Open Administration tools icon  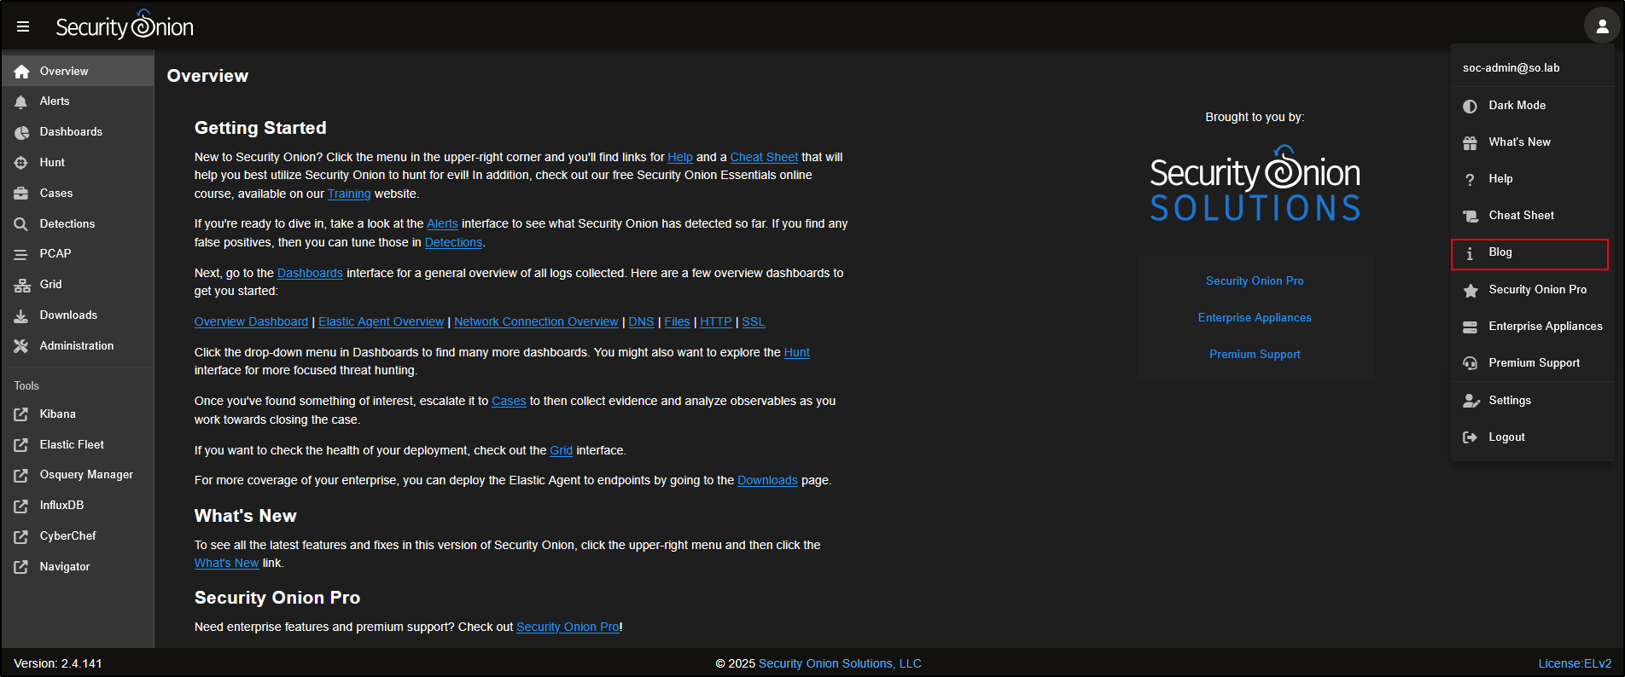click(21, 346)
